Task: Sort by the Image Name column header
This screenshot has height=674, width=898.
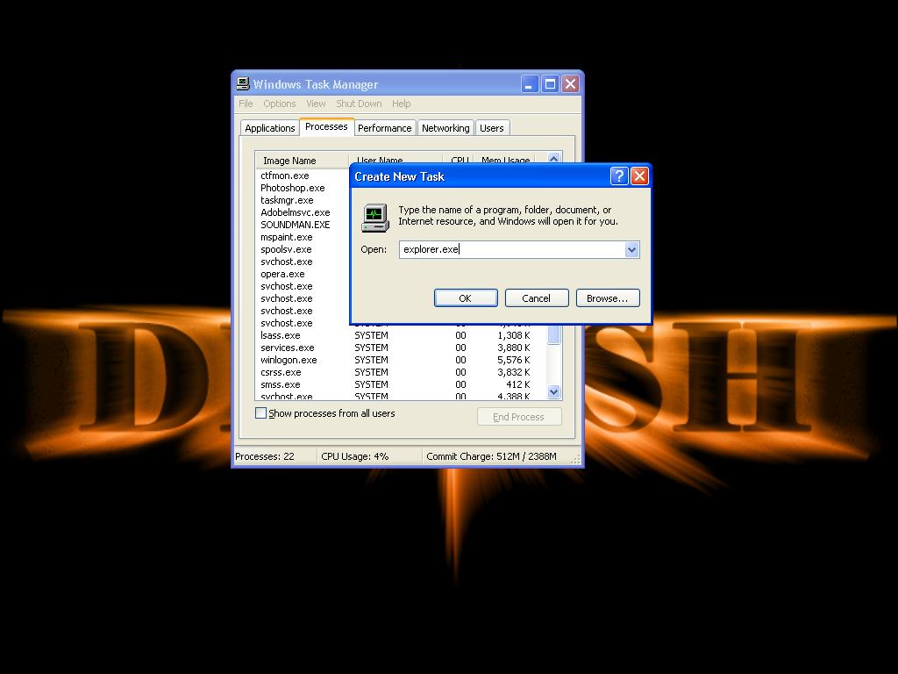Action: 302,161
